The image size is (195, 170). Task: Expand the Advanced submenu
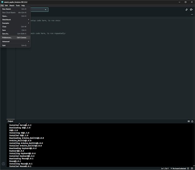15,42
